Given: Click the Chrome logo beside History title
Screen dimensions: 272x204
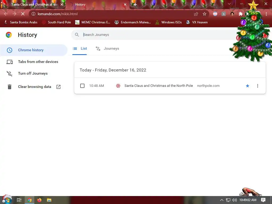Looking at the screenshot, I should 9,35.
